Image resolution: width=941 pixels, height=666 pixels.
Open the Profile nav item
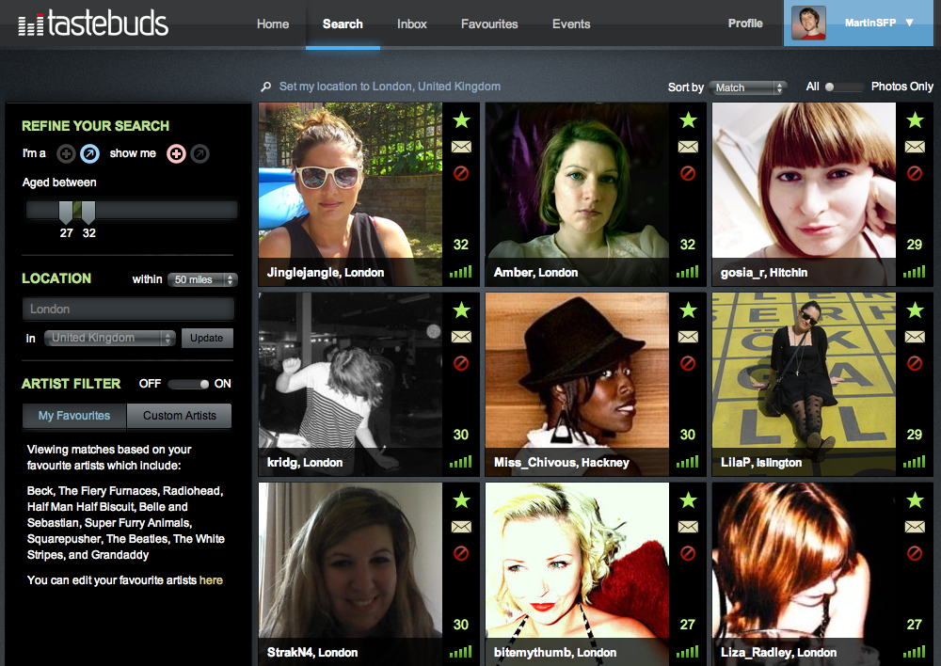[745, 24]
